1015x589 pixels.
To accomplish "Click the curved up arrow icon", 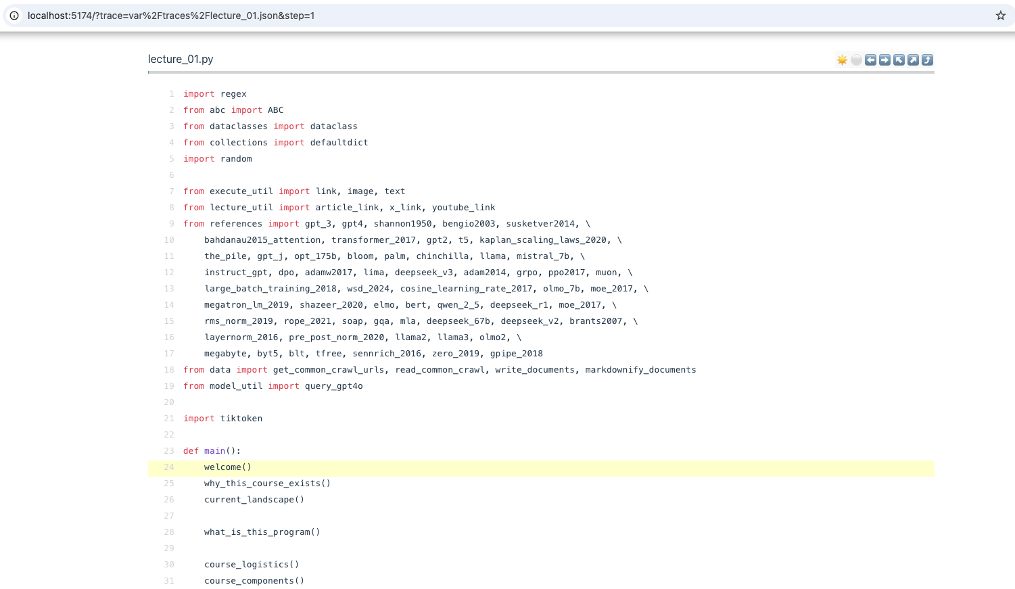I will pos(927,60).
